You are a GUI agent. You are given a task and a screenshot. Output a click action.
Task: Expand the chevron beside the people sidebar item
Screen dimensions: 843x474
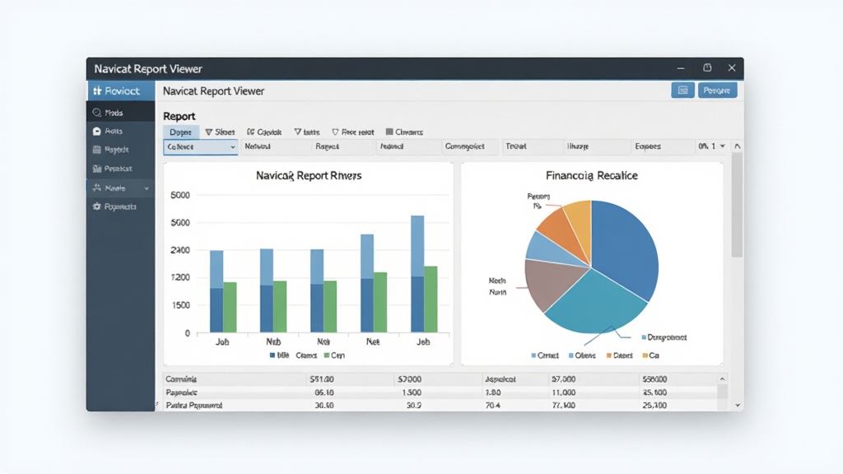pyautogui.click(x=147, y=188)
